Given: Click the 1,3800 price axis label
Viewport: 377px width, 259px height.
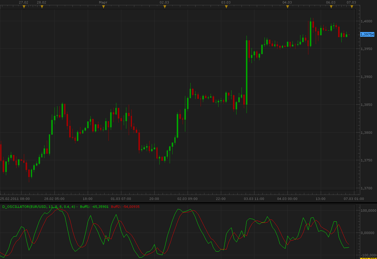Looking at the screenshot, I should point(366,133).
